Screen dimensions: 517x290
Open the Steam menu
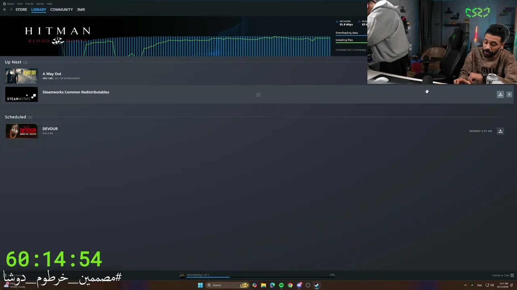(x=8, y=4)
